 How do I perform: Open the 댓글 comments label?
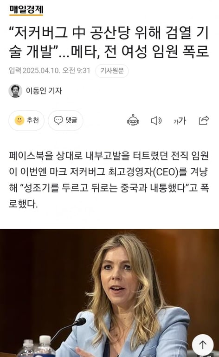click(x=71, y=120)
